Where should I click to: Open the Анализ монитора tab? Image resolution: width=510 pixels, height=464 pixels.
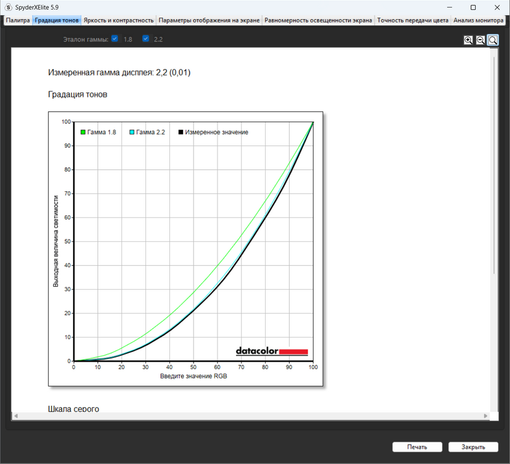tap(478, 20)
